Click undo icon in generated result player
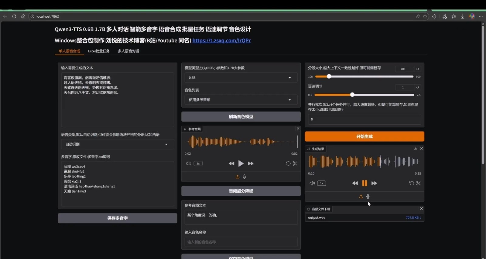This screenshot has height=259, width=486. pyautogui.click(x=411, y=183)
